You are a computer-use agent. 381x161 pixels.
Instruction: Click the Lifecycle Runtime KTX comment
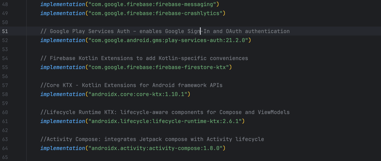(x=165, y=112)
